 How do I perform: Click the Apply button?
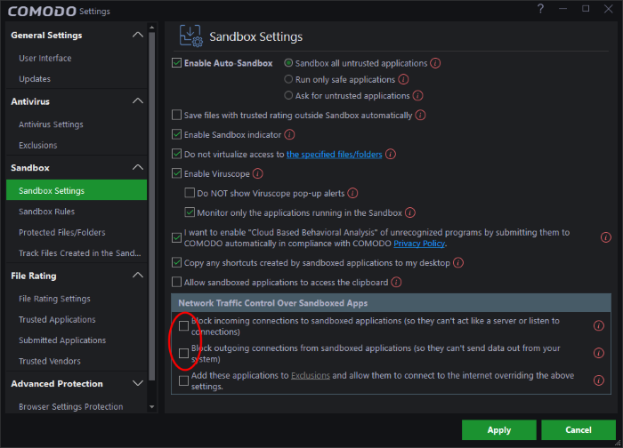(499, 429)
